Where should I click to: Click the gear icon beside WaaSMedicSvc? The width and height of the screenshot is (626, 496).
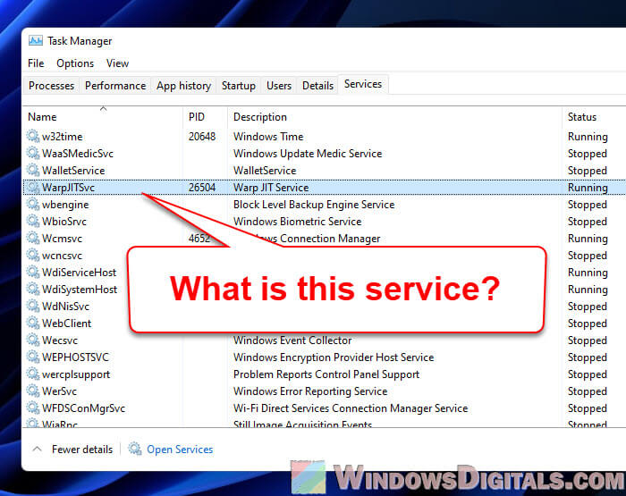coord(33,153)
